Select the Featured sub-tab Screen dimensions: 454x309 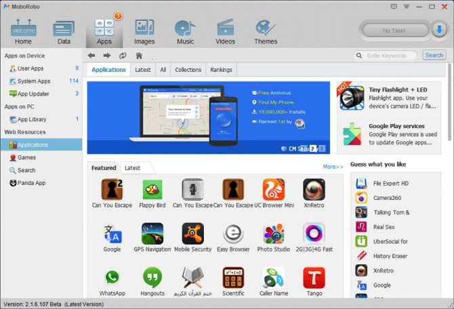(104, 168)
